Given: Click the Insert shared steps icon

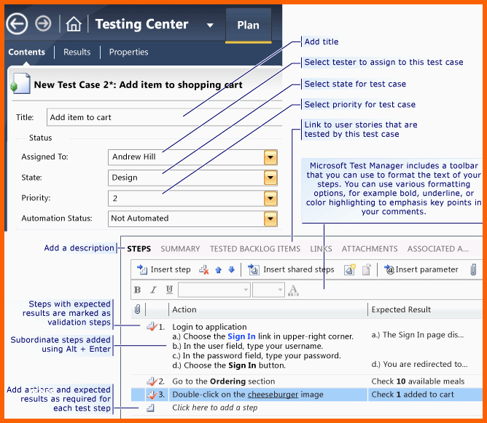Looking at the screenshot, I should (254, 269).
